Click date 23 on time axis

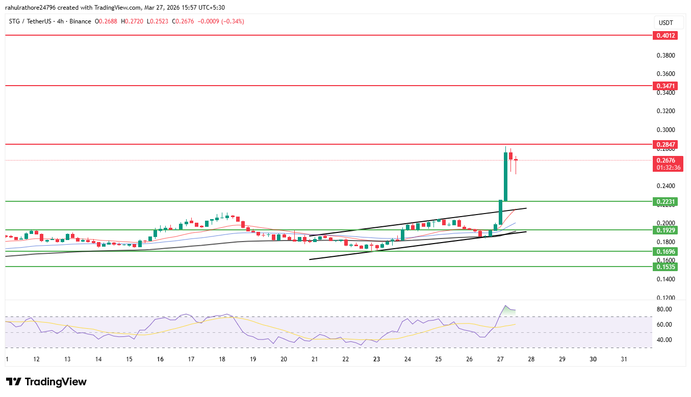tap(376, 359)
